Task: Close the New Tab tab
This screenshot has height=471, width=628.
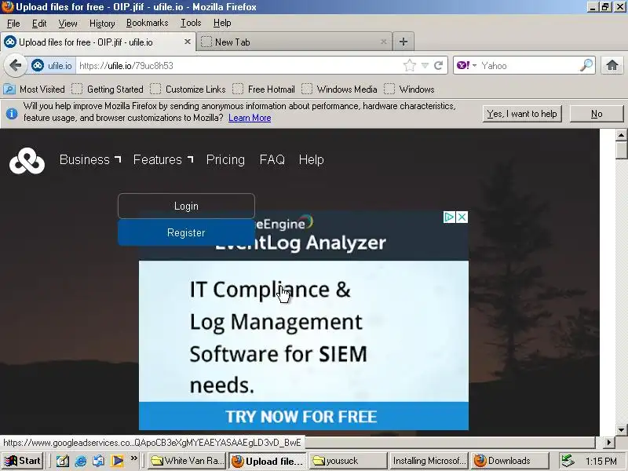Action: click(x=383, y=42)
